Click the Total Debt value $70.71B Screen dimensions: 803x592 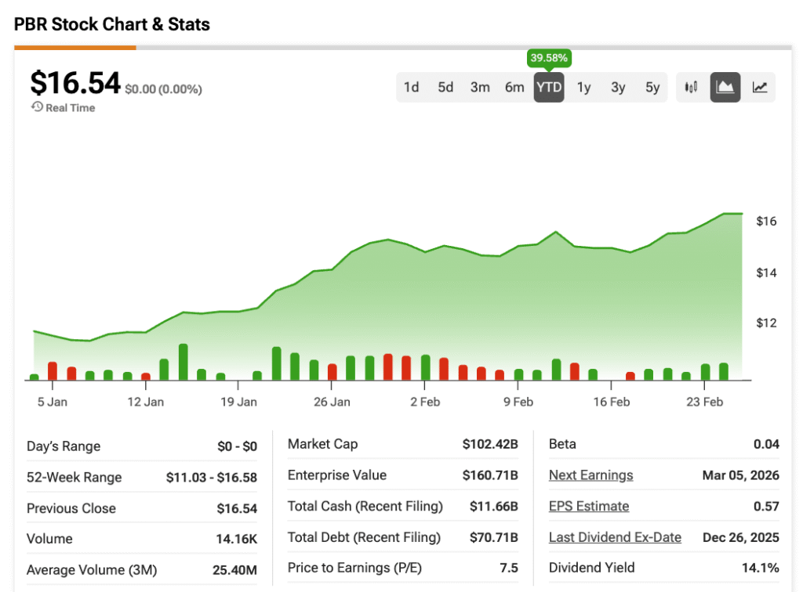click(x=494, y=537)
